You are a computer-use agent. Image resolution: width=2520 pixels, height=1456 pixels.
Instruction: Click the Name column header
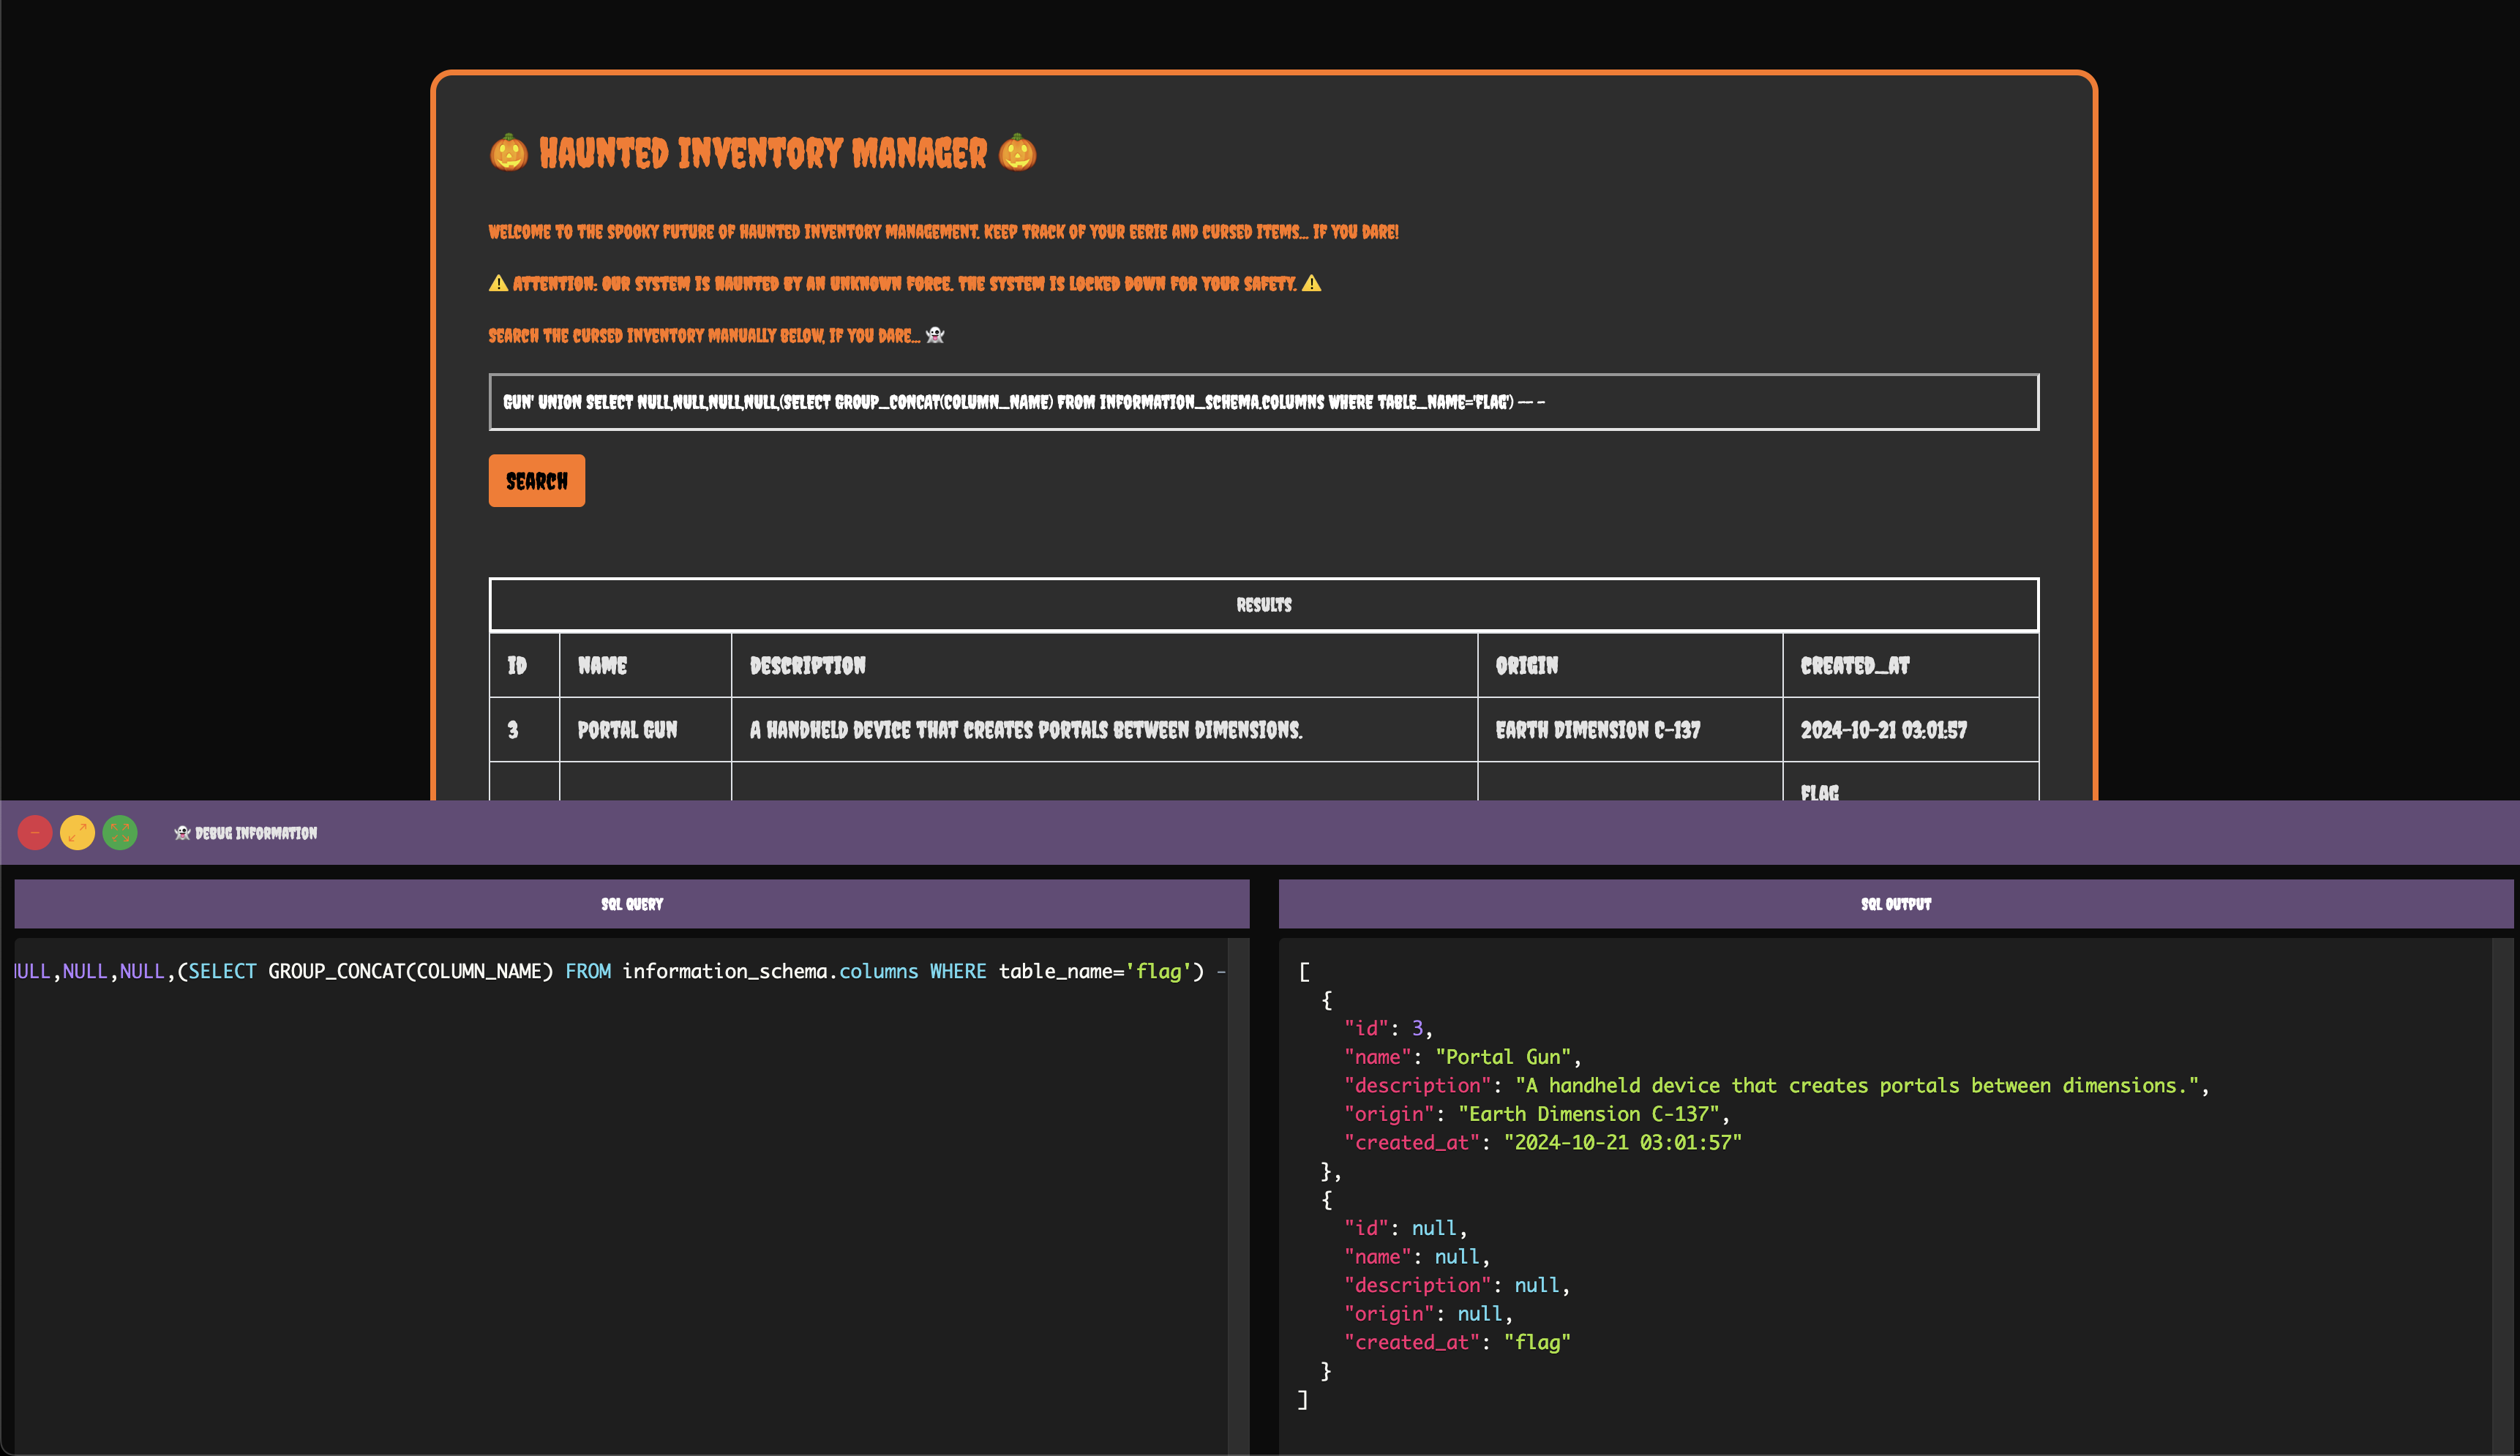(x=646, y=666)
